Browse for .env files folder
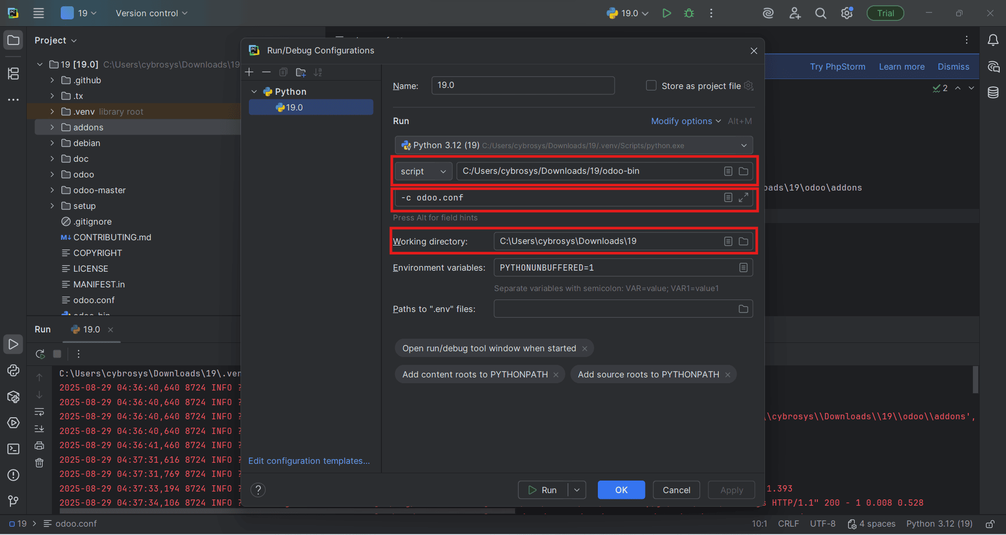The width and height of the screenshot is (1006, 535). click(x=743, y=309)
